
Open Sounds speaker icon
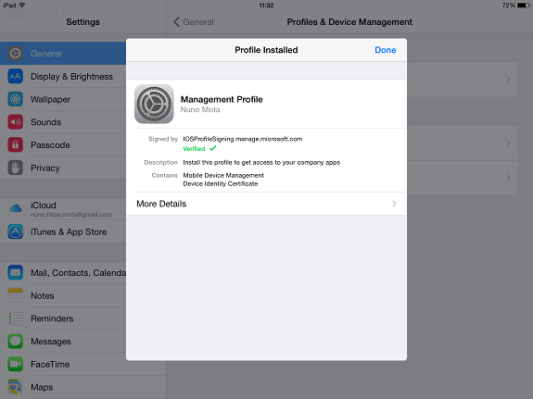[x=16, y=122]
